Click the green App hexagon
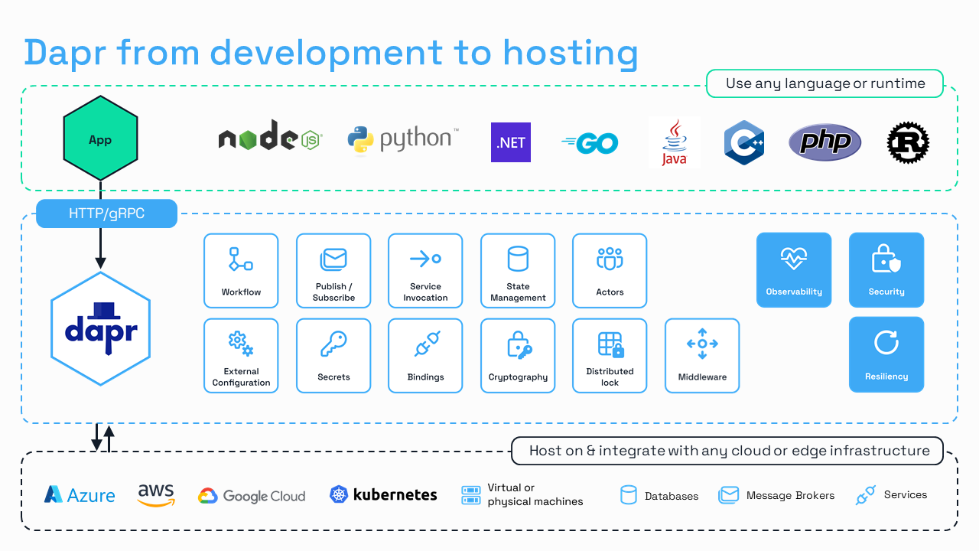Screen dimensions: 979x551 click(x=100, y=140)
